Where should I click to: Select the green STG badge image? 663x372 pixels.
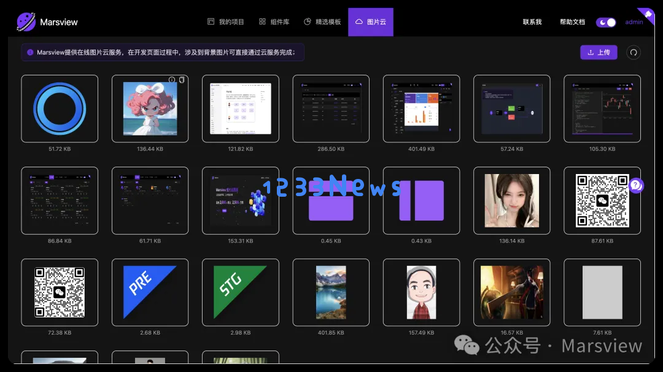coord(241,292)
